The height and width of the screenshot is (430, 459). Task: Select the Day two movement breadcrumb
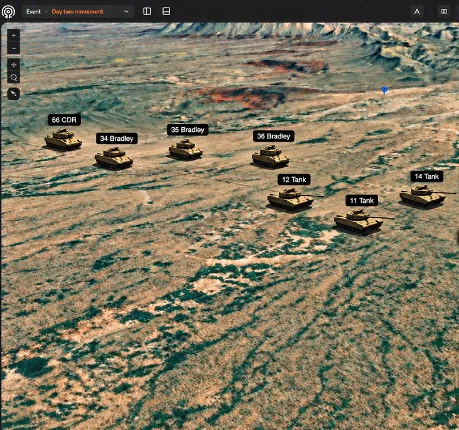(77, 12)
